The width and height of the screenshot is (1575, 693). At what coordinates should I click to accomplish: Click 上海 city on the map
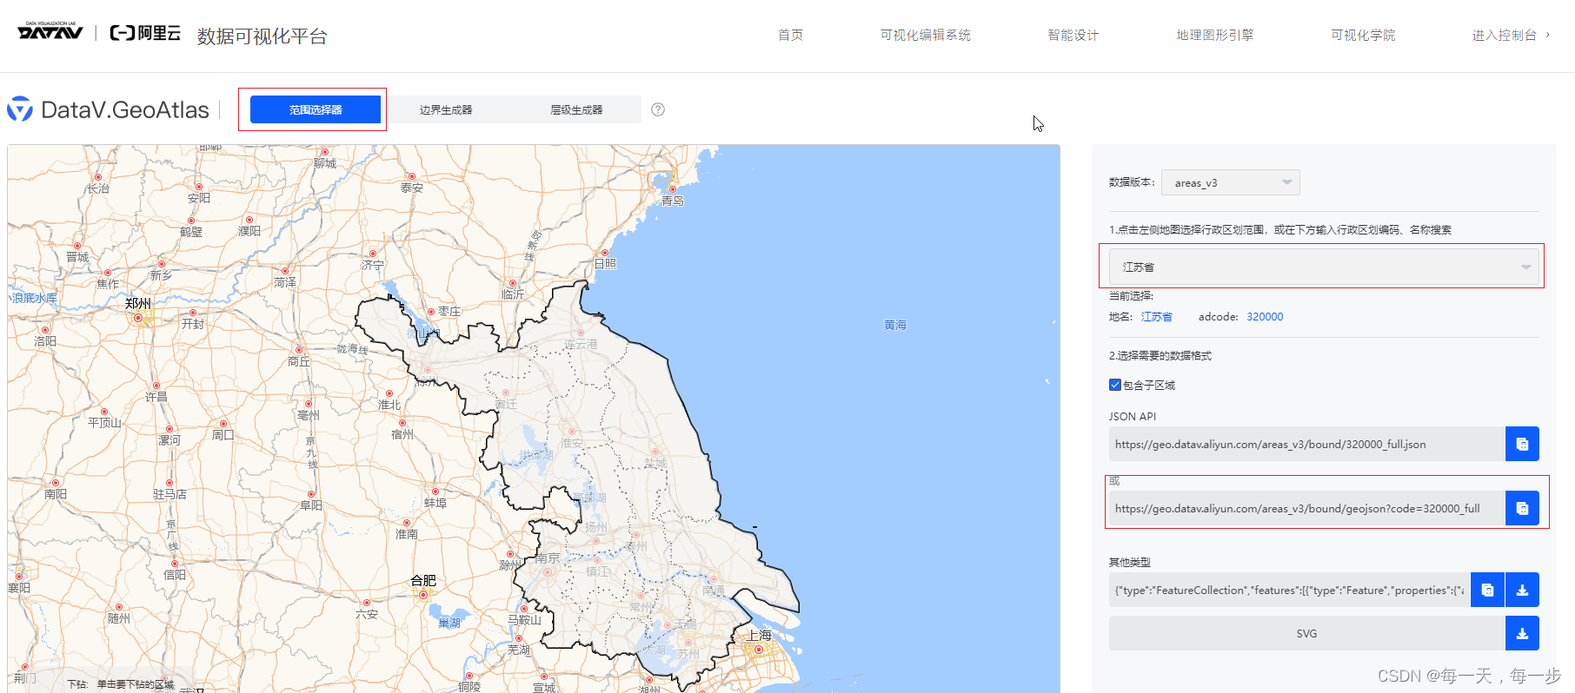pos(760,636)
